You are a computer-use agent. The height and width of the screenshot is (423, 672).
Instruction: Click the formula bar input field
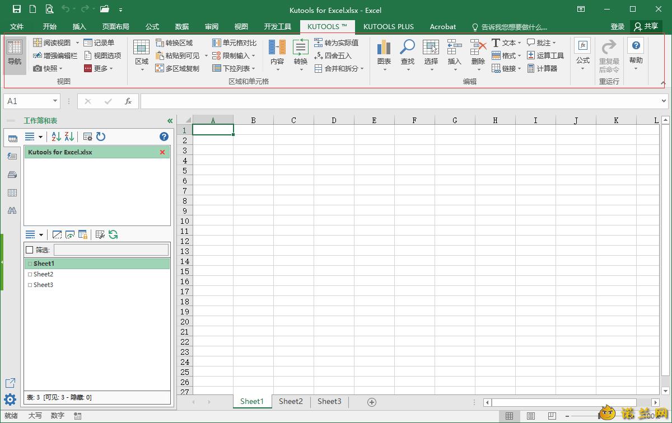(x=400, y=101)
